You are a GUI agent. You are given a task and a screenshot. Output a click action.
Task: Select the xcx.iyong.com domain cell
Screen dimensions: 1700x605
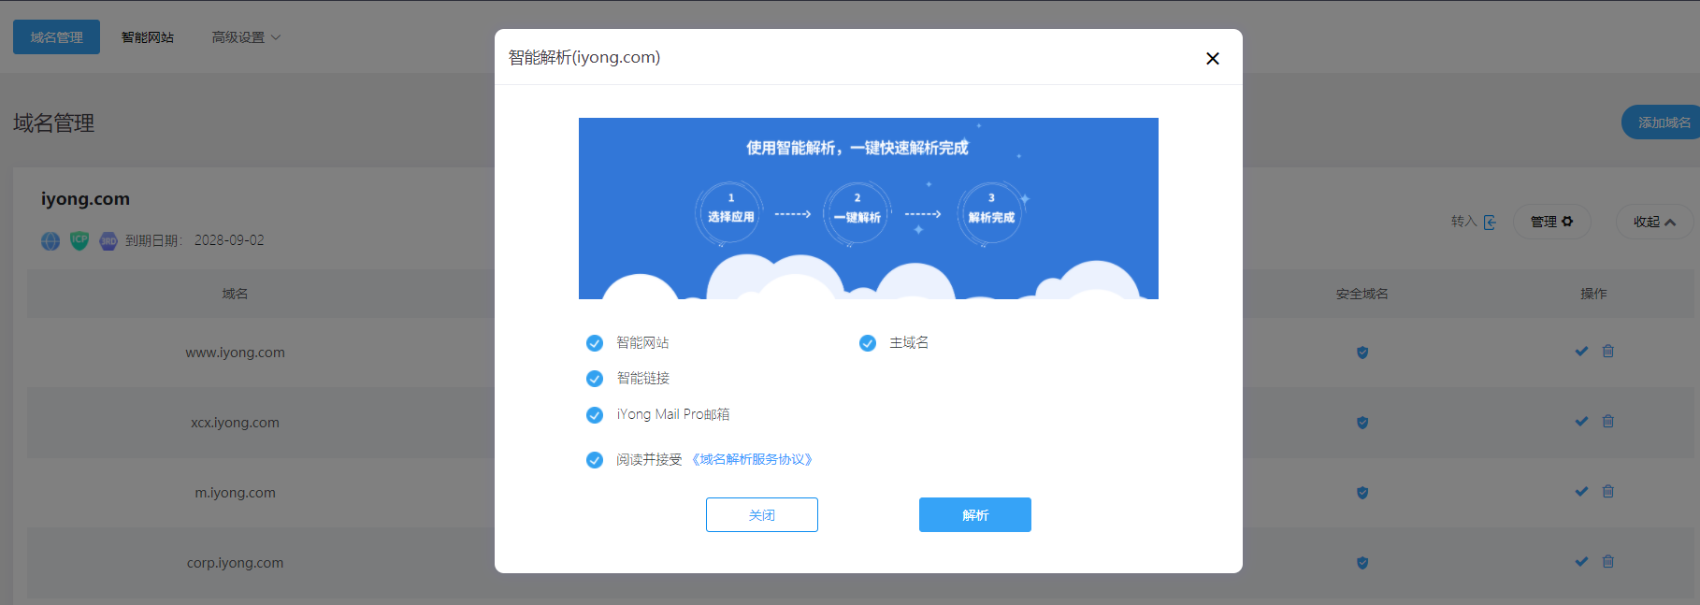(235, 423)
